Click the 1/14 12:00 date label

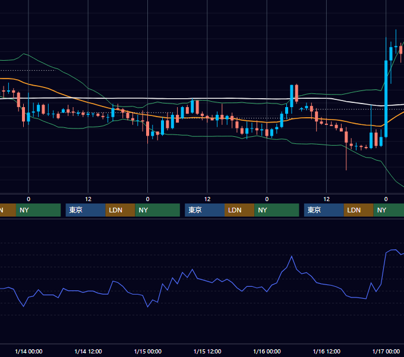[x=88, y=351]
